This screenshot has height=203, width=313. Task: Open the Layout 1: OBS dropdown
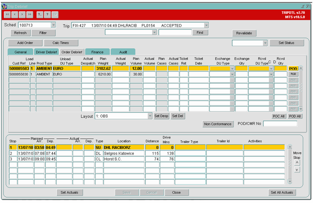click(150, 116)
